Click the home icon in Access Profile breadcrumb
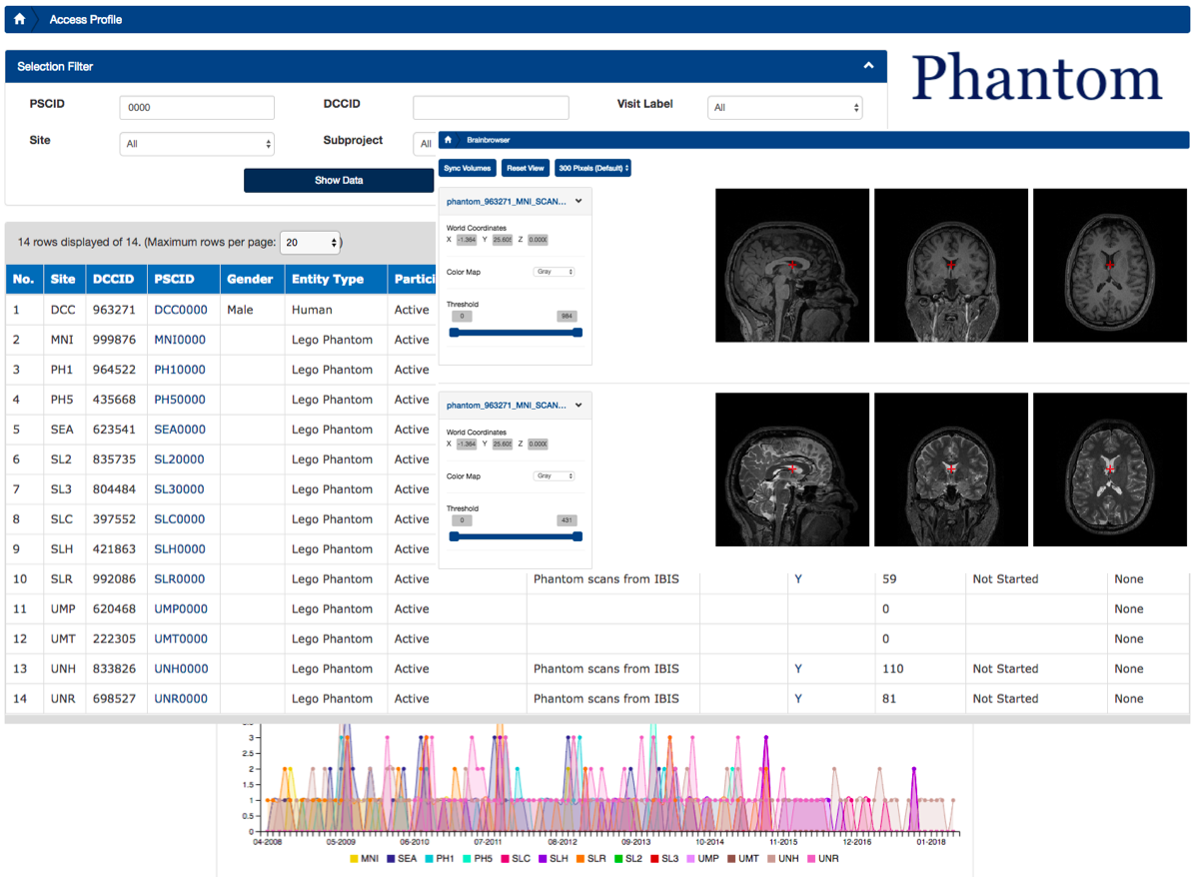Viewport: 1191px width, 877px height. pos(19,19)
